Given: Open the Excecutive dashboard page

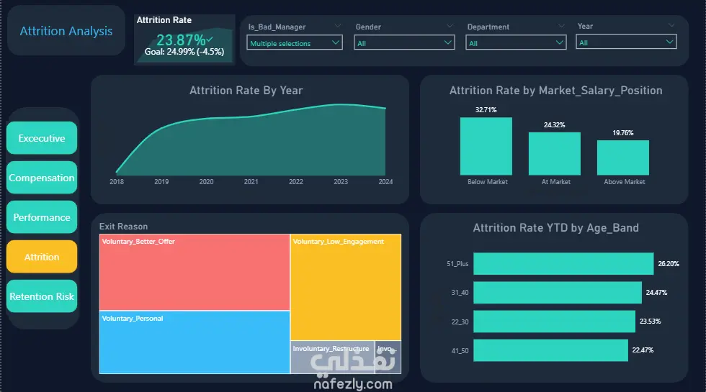Looking at the screenshot, I should (42, 138).
